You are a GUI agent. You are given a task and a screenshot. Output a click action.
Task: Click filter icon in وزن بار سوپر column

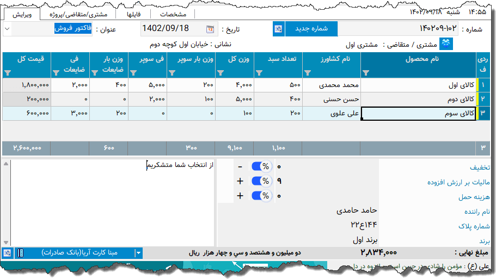click(172, 73)
